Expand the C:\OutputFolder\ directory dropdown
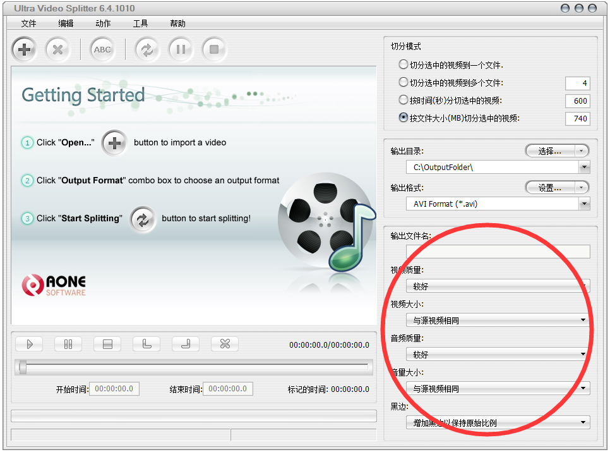This screenshot has width=610, height=452. (584, 168)
